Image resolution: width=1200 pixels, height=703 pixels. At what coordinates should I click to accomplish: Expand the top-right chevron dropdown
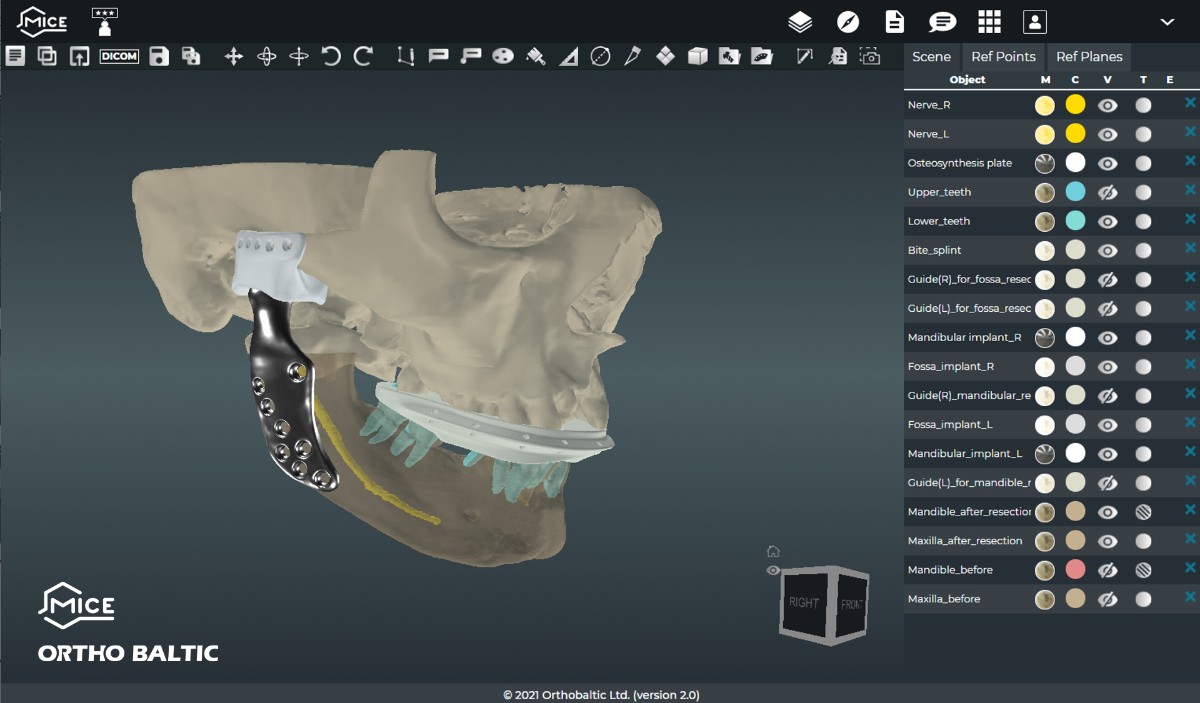coord(1167,22)
